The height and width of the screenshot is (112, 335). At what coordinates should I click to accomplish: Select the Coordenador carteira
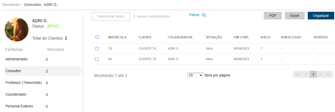click(16, 94)
